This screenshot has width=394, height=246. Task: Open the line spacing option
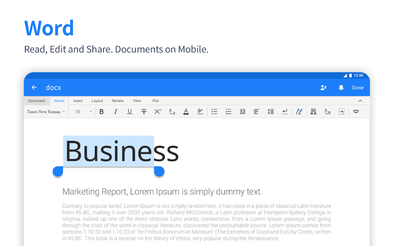click(x=270, y=112)
